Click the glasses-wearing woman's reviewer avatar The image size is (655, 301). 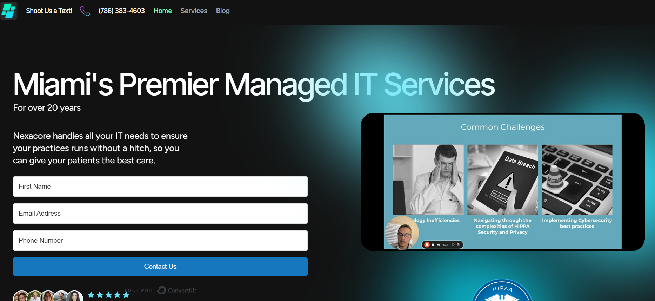point(48,296)
